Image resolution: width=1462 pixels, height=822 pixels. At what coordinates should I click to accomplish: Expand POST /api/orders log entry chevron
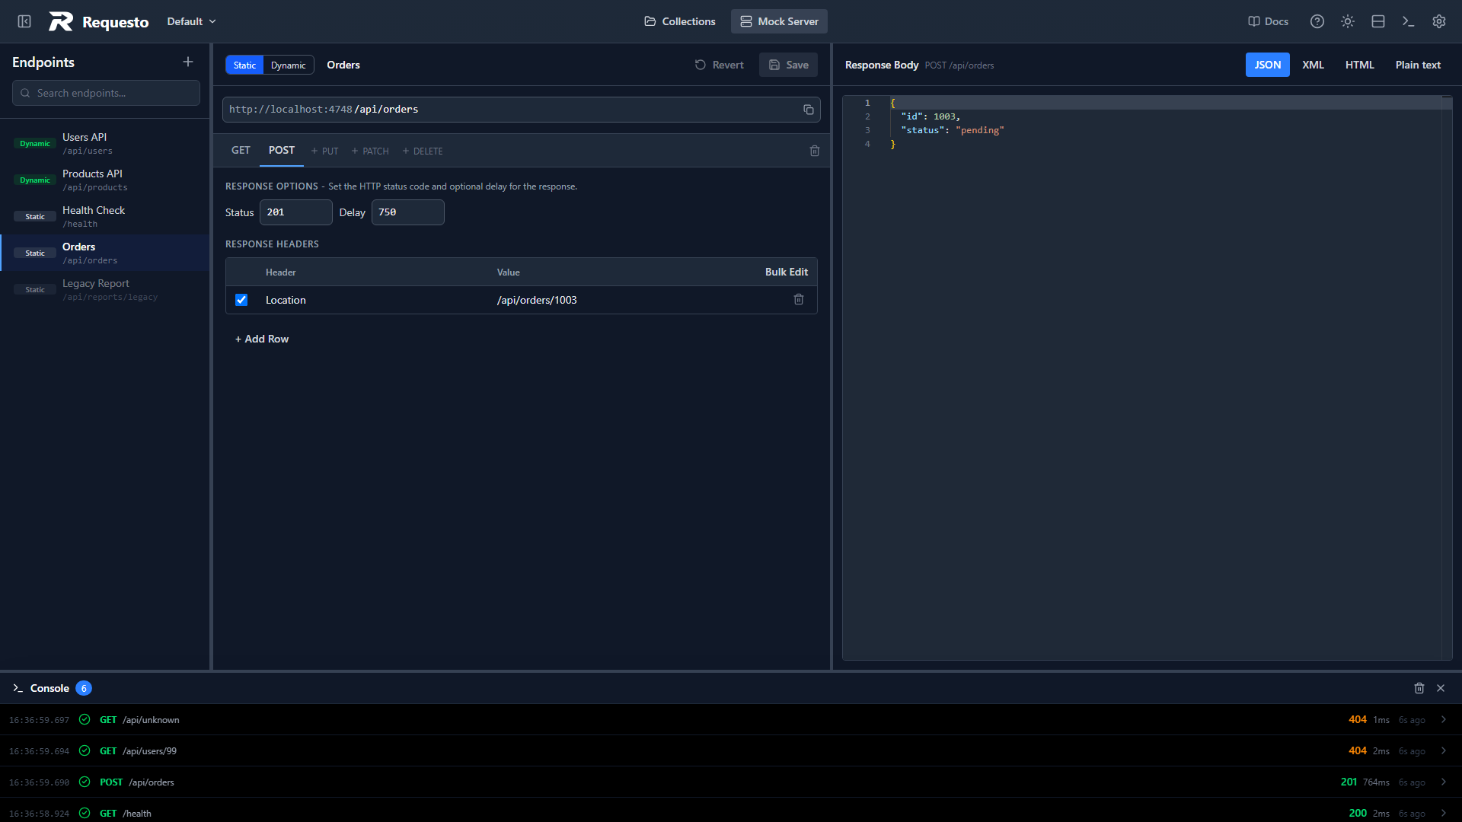pyautogui.click(x=1443, y=782)
